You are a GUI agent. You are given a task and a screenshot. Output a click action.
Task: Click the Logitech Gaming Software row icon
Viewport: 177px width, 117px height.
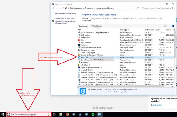pyautogui.click(x=79, y=67)
